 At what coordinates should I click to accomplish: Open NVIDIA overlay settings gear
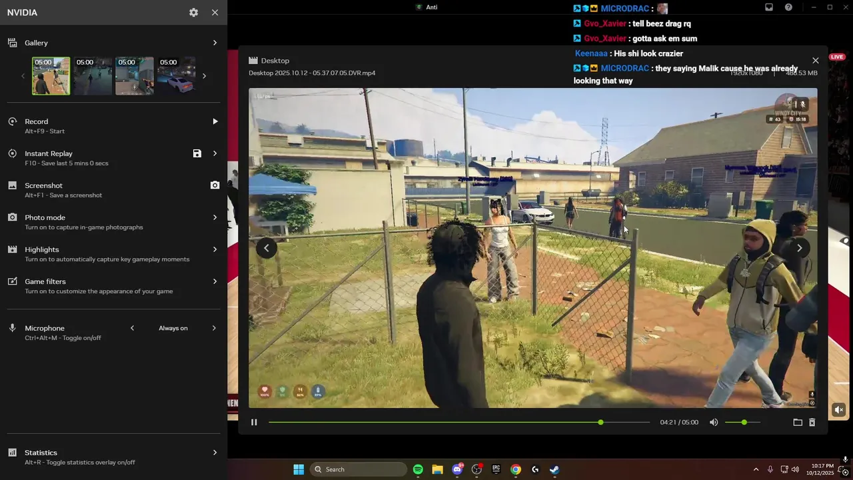[193, 13]
